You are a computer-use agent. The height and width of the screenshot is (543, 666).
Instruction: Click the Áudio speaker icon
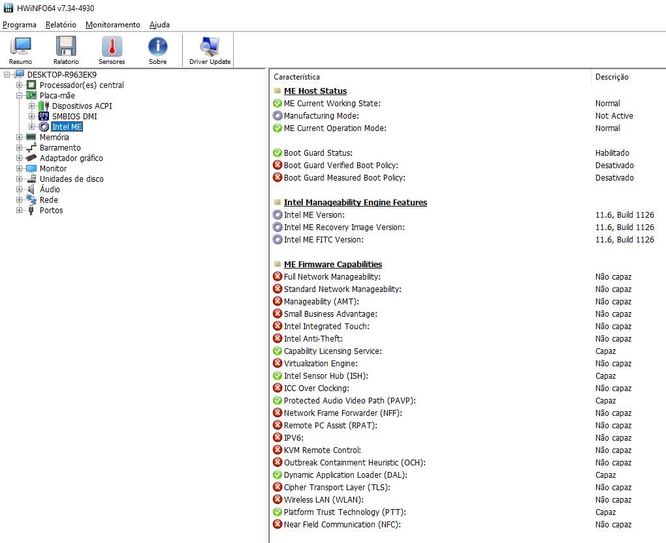coord(31,189)
